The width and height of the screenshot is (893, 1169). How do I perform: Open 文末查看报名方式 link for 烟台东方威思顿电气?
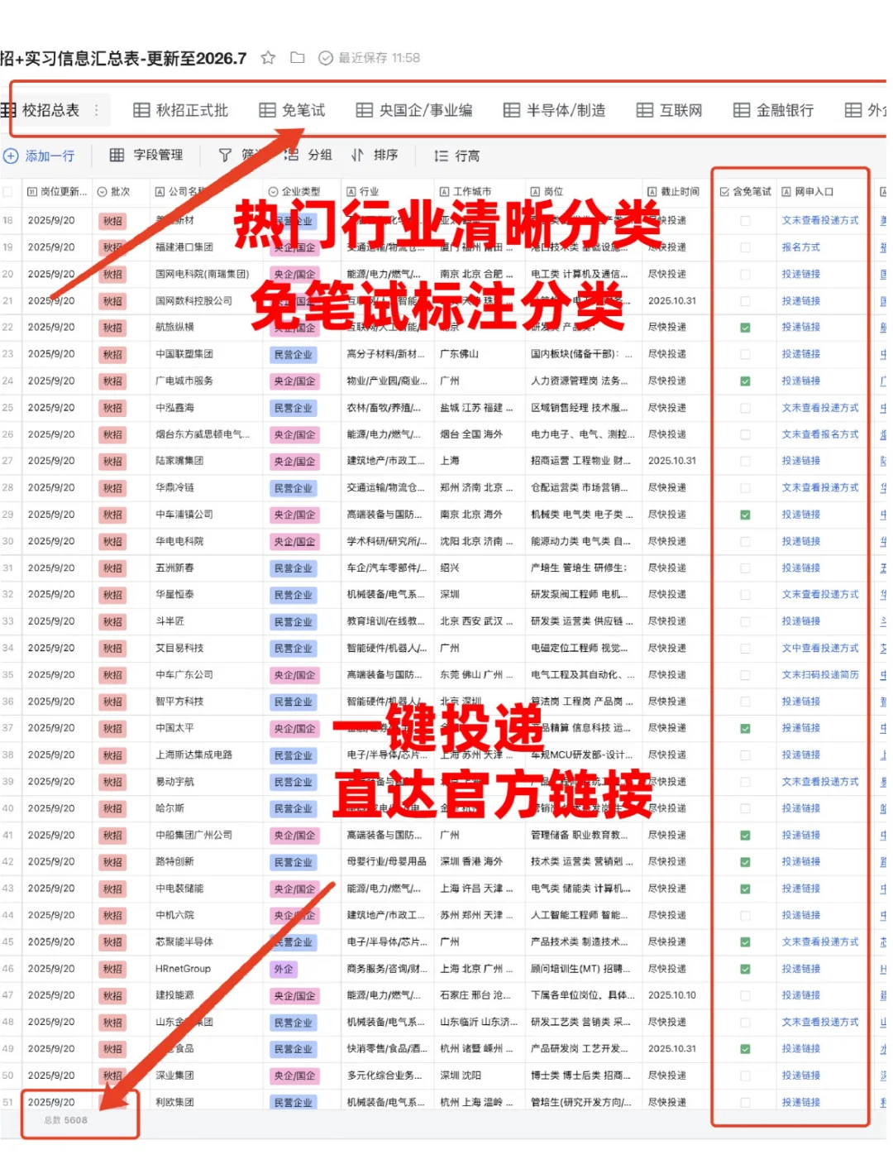[820, 434]
